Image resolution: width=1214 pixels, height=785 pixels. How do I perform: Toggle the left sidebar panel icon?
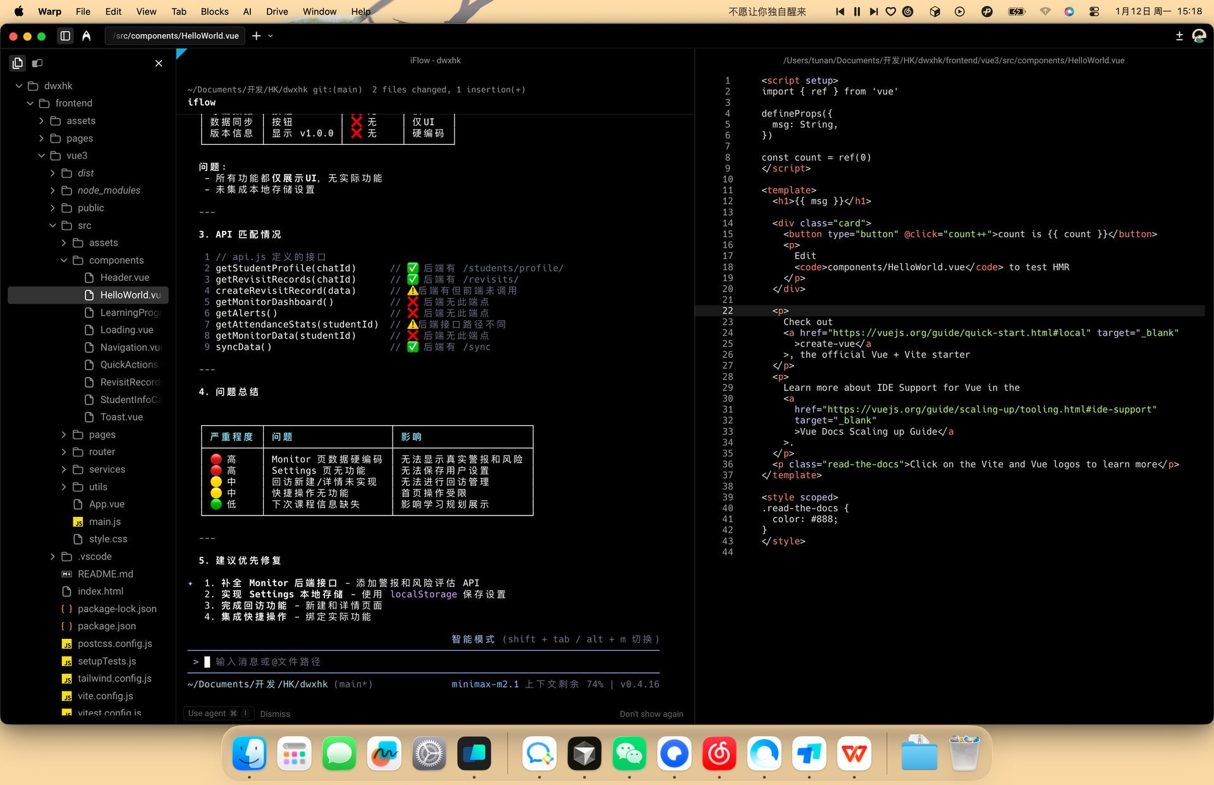[x=65, y=36]
